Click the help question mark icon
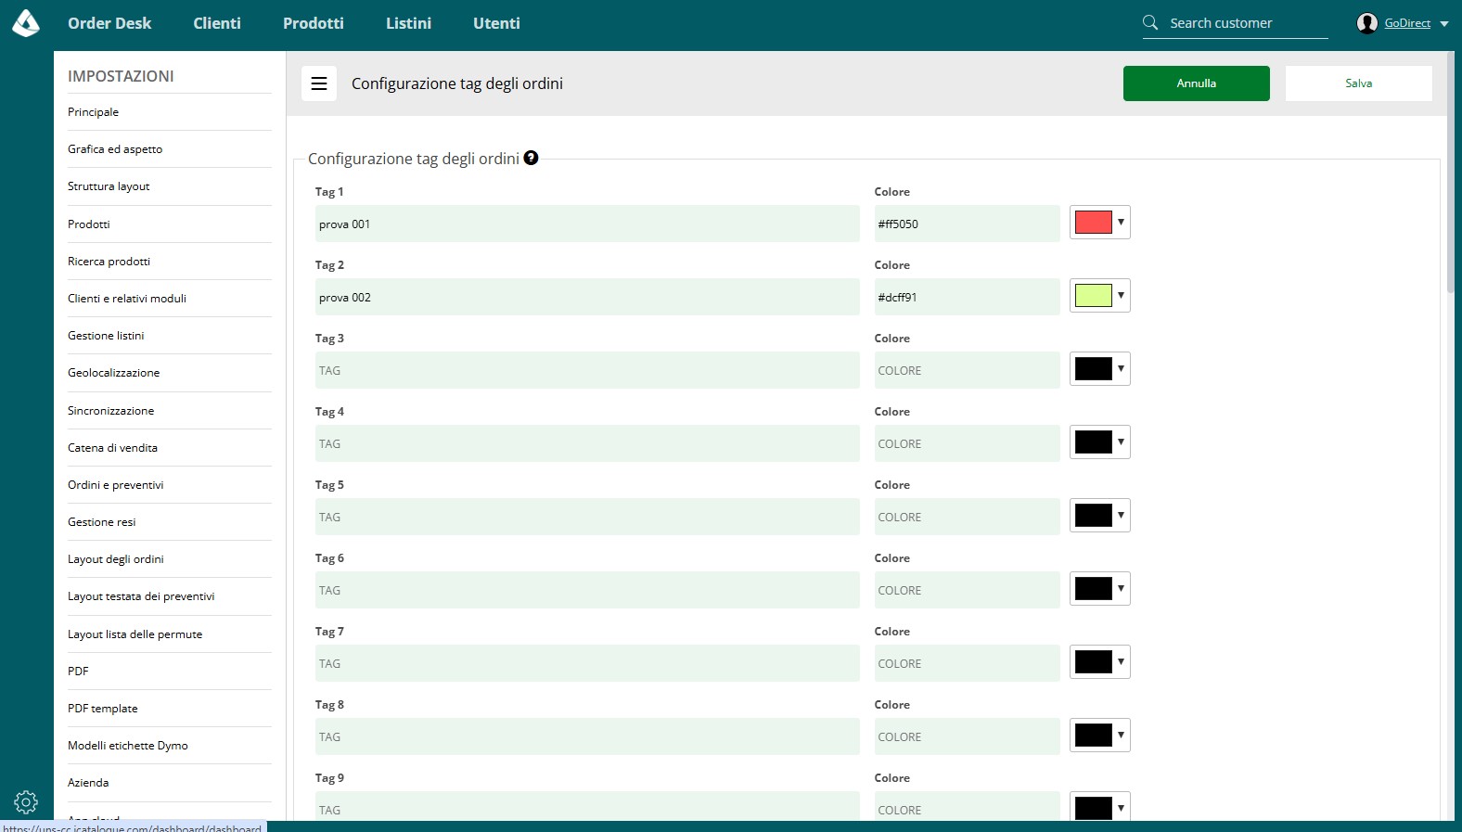 click(x=531, y=158)
